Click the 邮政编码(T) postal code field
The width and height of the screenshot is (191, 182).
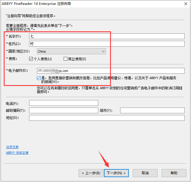click(64, 110)
